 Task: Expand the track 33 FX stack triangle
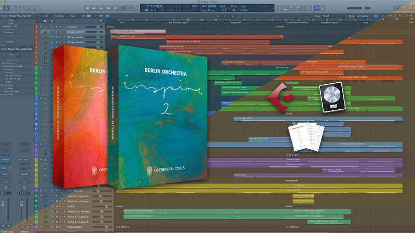[x=41, y=190]
